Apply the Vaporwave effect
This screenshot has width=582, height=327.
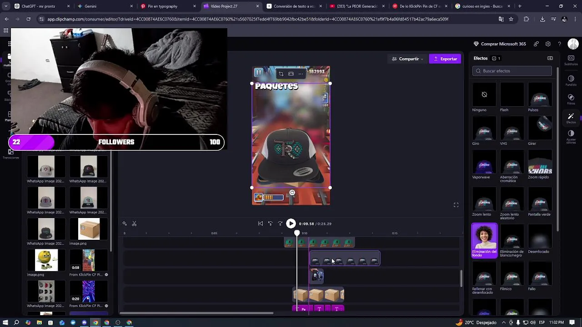tap(484, 164)
